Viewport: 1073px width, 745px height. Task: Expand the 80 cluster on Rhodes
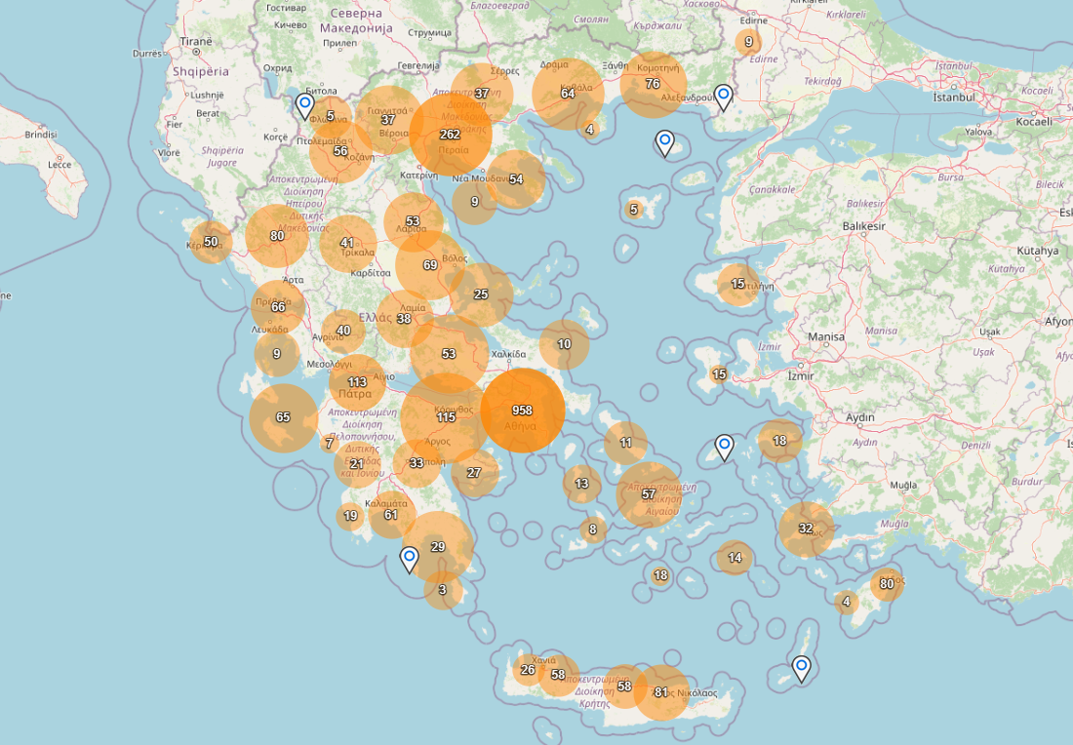[887, 584]
